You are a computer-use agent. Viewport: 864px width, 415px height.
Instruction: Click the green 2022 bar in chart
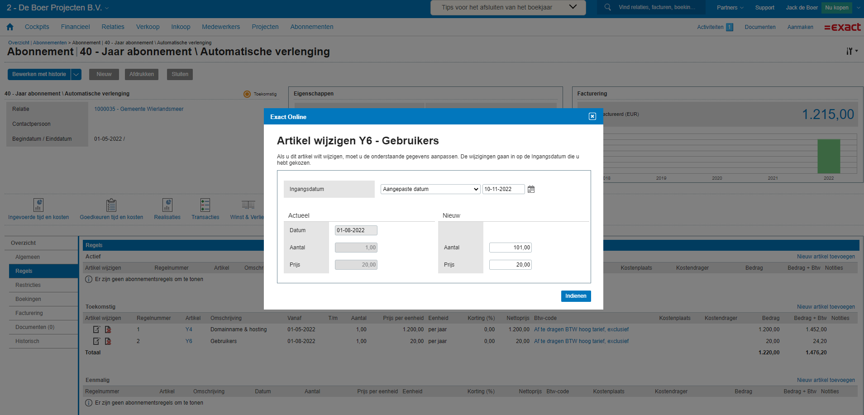pyautogui.click(x=828, y=156)
